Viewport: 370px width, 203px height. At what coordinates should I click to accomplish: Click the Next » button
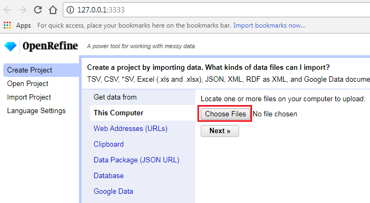point(220,131)
